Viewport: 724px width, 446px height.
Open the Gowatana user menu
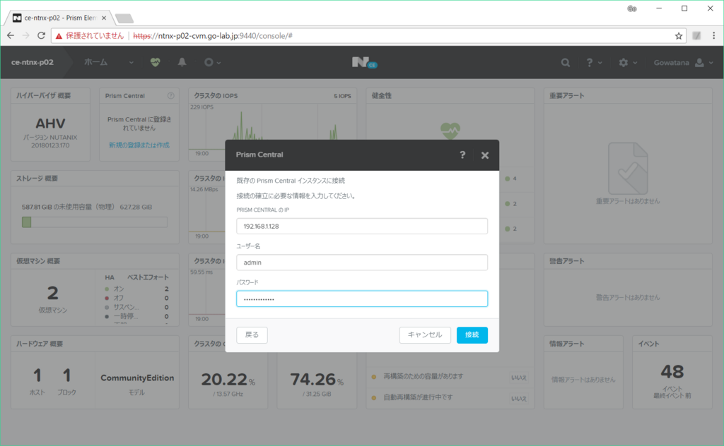click(684, 63)
